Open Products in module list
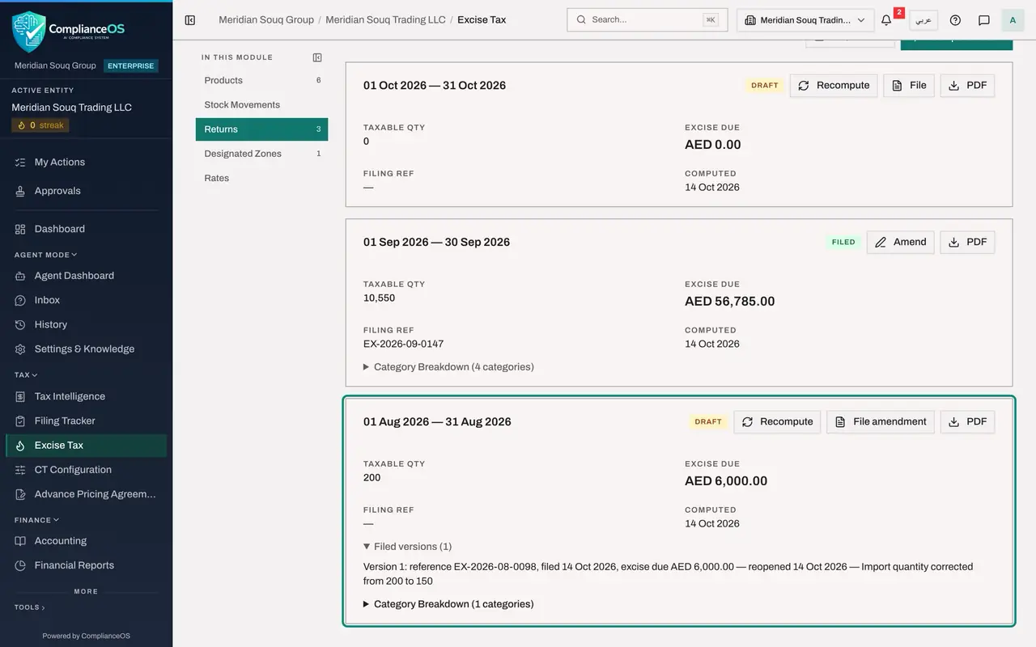The width and height of the screenshot is (1036, 647). 261,80
